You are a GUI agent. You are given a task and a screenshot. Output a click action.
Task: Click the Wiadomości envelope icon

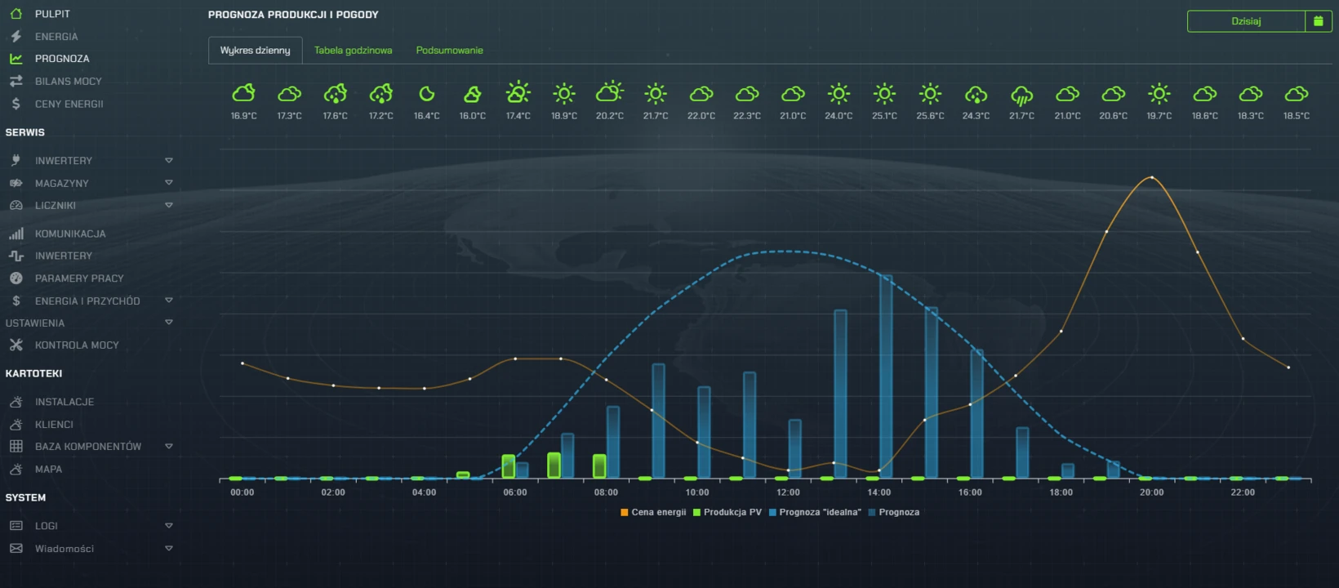pyautogui.click(x=16, y=549)
